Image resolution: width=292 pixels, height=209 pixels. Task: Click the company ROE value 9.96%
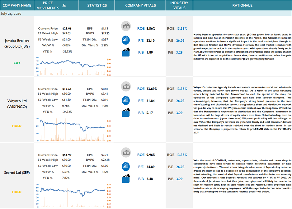151,155
